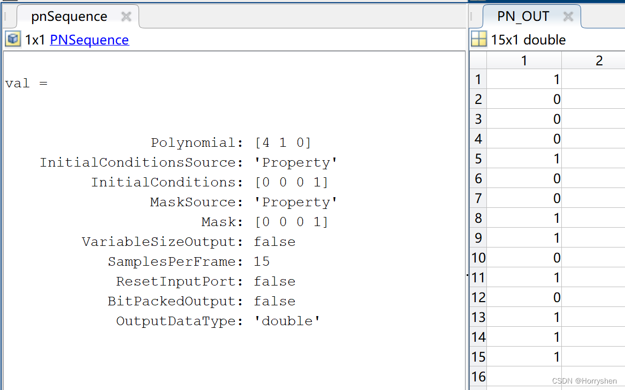
Task: Open the PNSequence class link
Action: click(x=89, y=40)
